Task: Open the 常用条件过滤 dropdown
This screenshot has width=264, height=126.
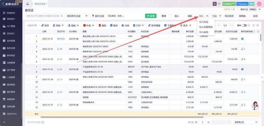Action: [x=77, y=16]
